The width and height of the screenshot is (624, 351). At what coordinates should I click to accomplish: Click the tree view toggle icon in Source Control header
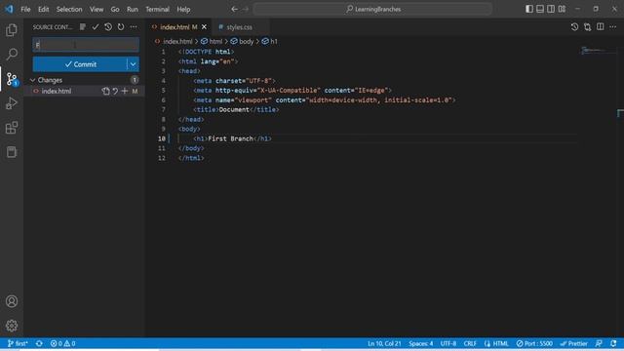coord(82,26)
